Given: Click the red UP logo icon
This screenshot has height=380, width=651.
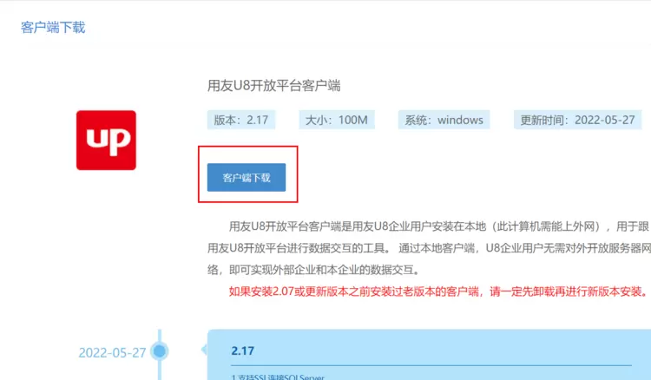Looking at the screenshot, I should point(106,141).
